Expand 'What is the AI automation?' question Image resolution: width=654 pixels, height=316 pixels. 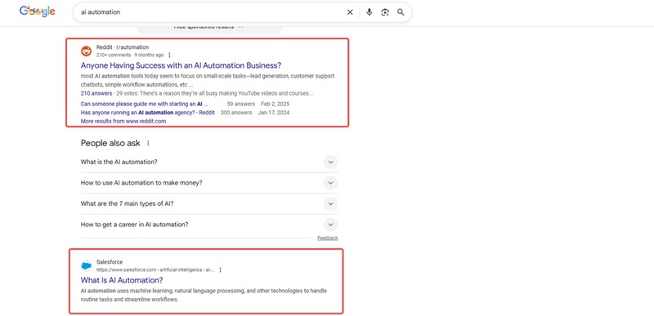[209, 162]
